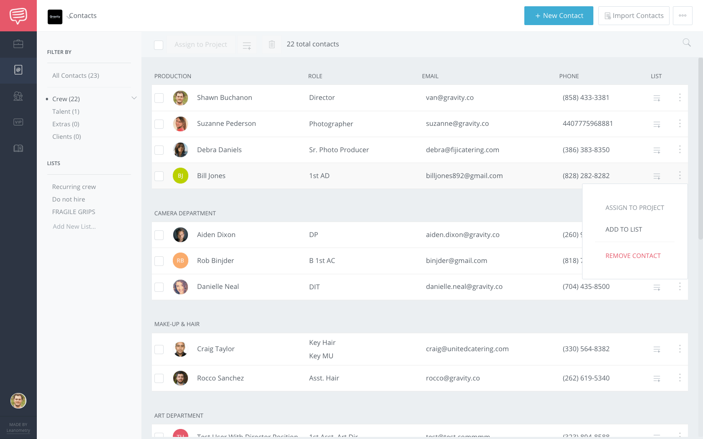Click the Assign to Project toolbar button

[x=201, y=45]
